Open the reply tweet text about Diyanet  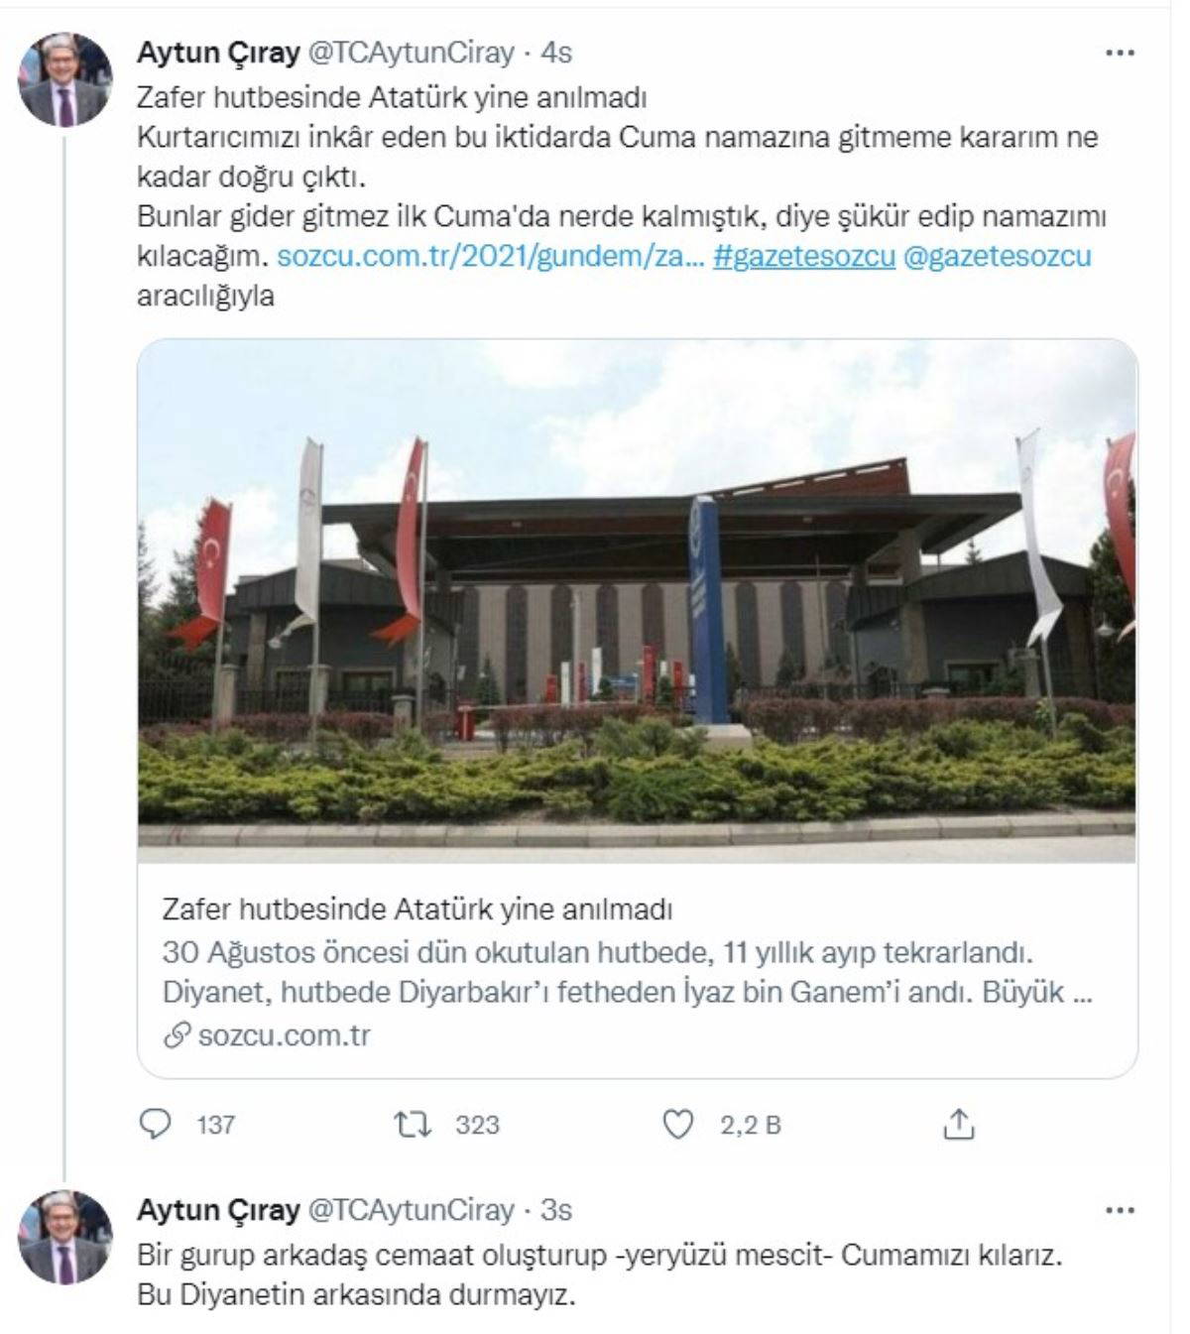pyautogui.click(x=600, y=1275)
